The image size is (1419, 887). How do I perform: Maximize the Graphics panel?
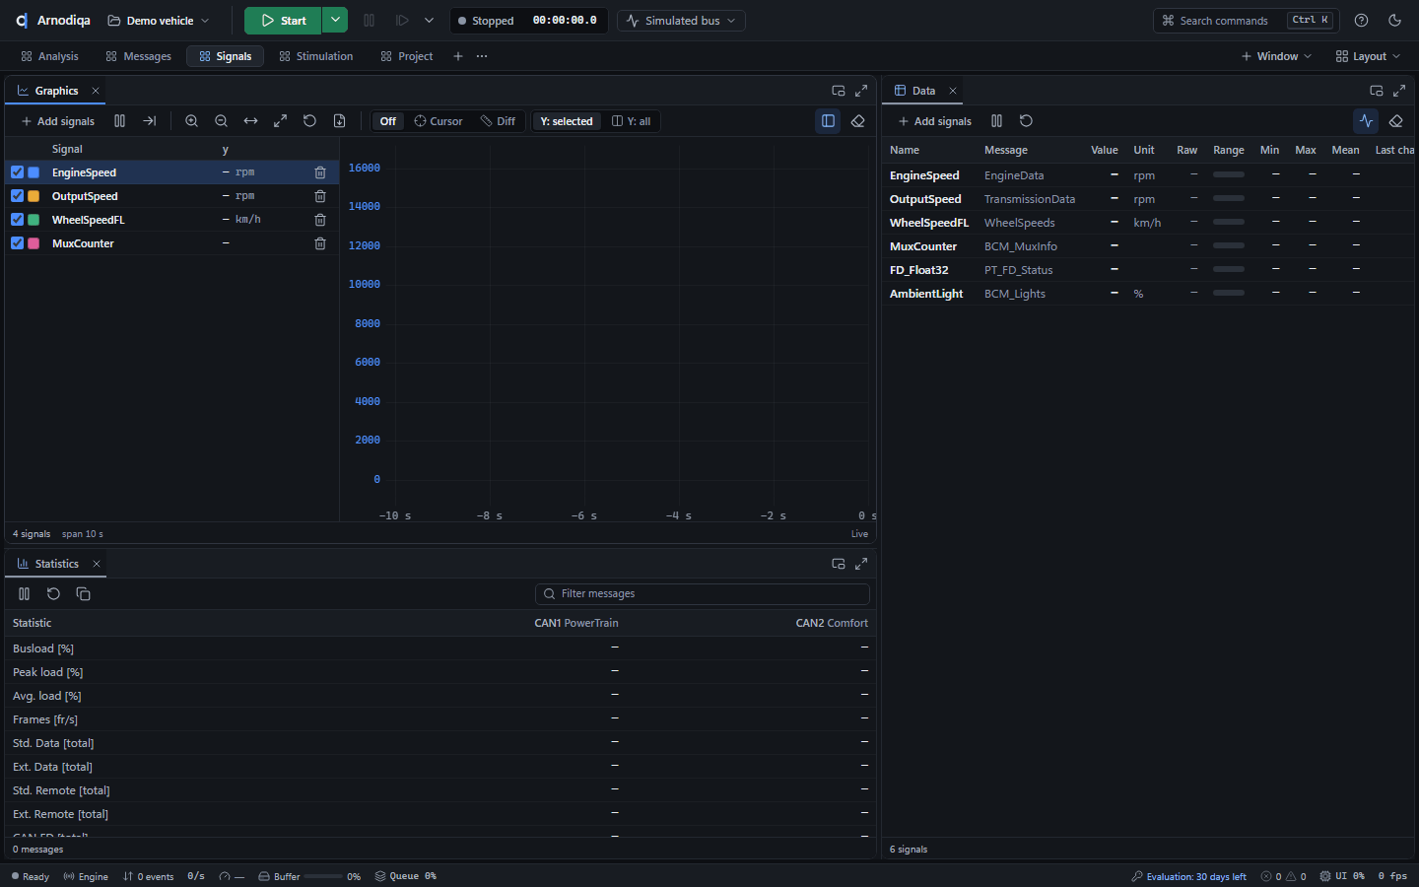[861, 91]
